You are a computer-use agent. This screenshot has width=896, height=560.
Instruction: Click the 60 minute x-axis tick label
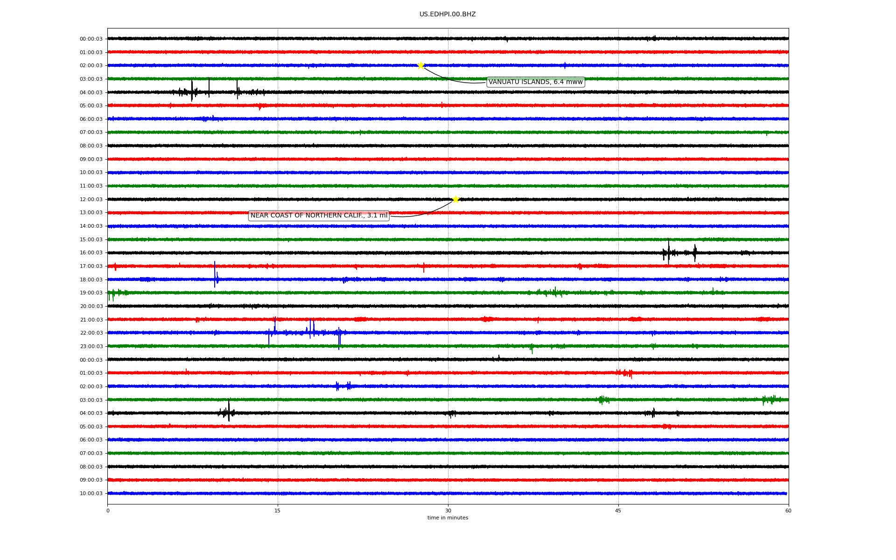pos(788,511)
